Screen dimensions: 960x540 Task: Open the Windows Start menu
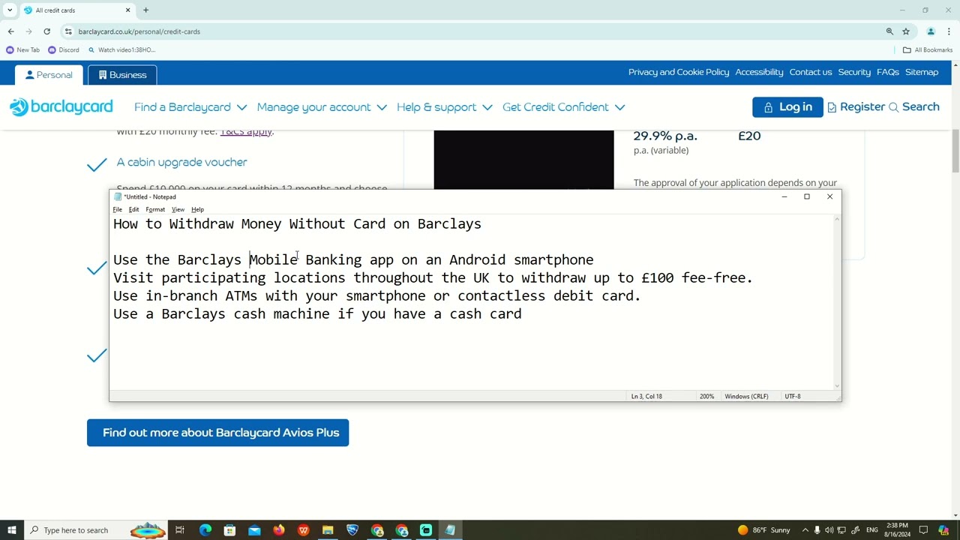pyautogui.click(x=11, y=530)
